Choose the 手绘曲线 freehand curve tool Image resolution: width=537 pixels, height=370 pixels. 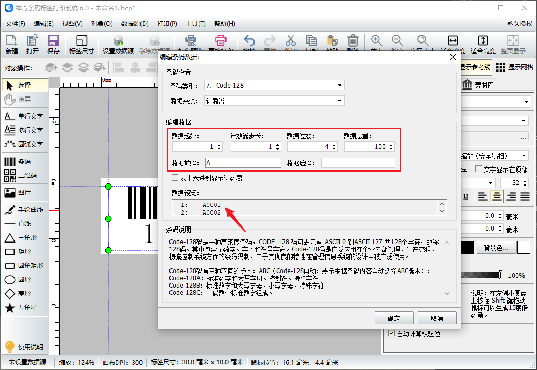click(24, 210)
